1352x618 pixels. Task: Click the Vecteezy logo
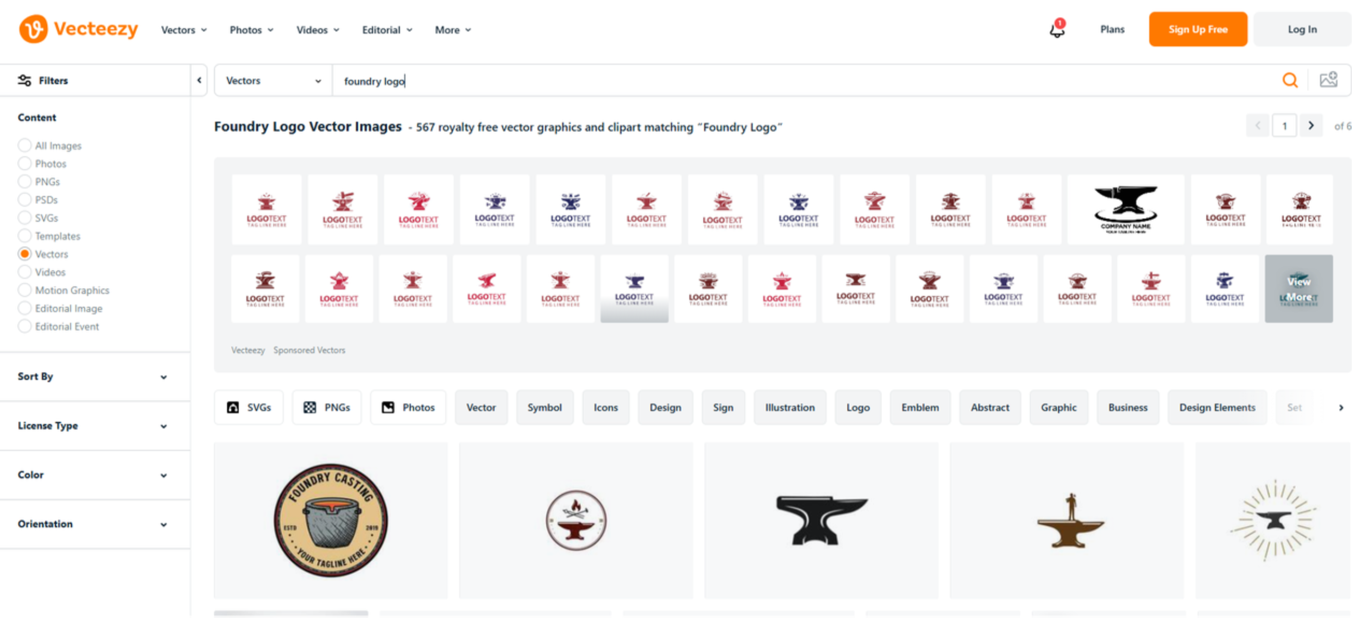pyautogui.click(x=78, y=28)
